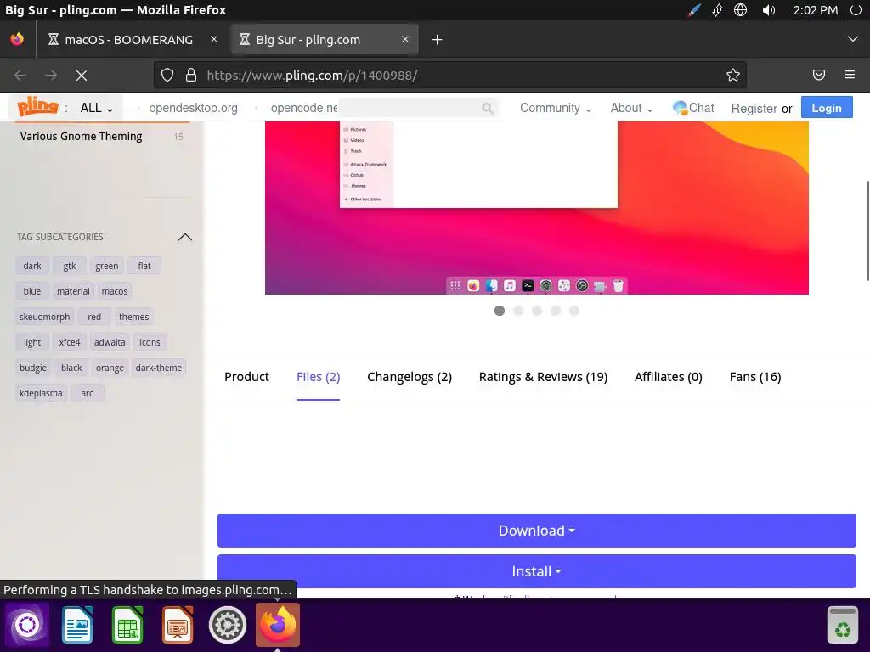Show fifth screenshot carousel dot

point(574,311)
